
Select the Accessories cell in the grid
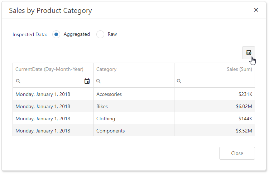109,94
